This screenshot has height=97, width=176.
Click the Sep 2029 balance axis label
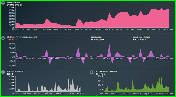[x=26, y=29]
